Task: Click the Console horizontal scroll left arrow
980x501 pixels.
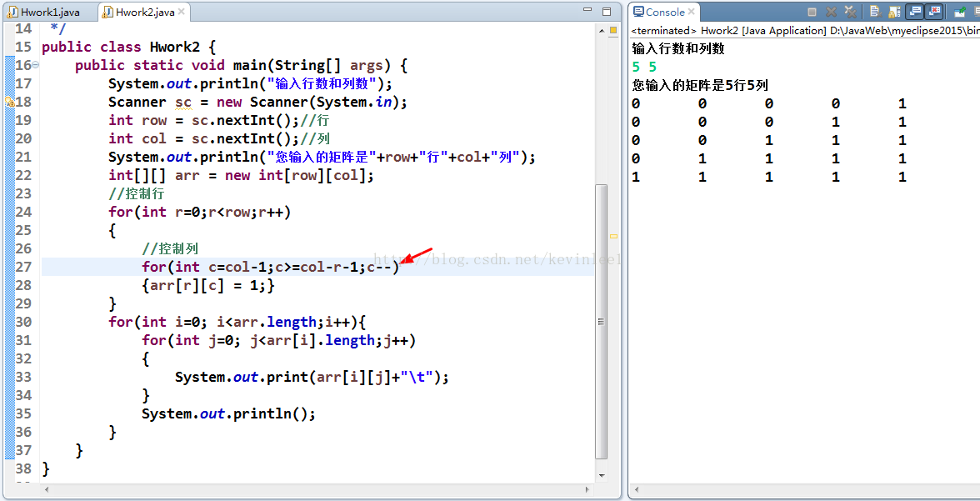Action: click(x=636, y=489)
